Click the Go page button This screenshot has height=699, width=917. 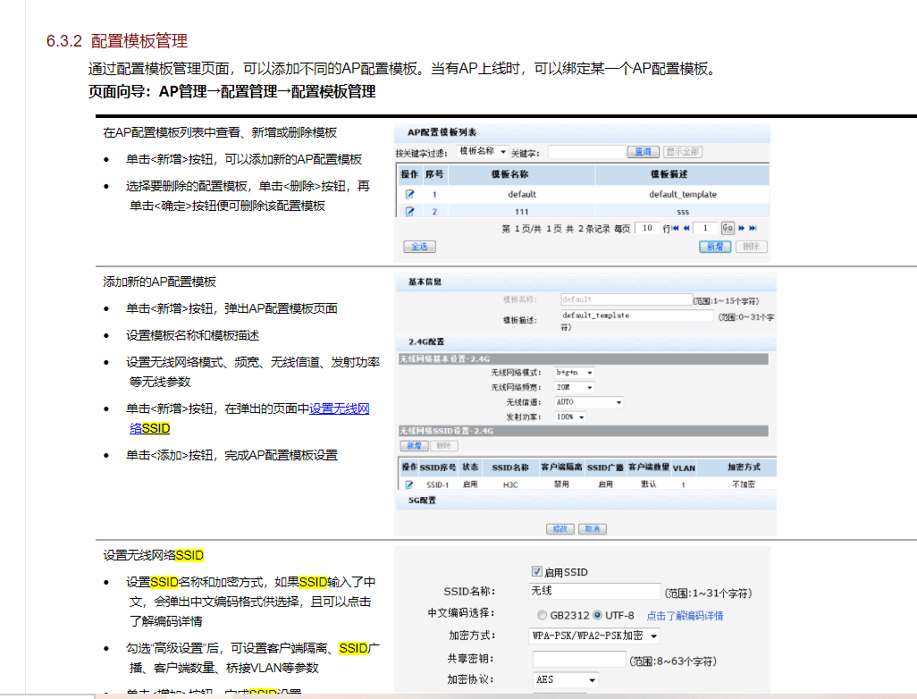pos(728,228)
